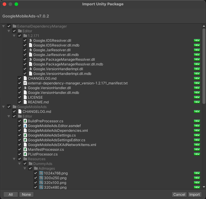Viewport: 206px width, 199px height.
Task: Click the Google.VersionHandler.dll plugin icon
Action: (x=25, y=88)
